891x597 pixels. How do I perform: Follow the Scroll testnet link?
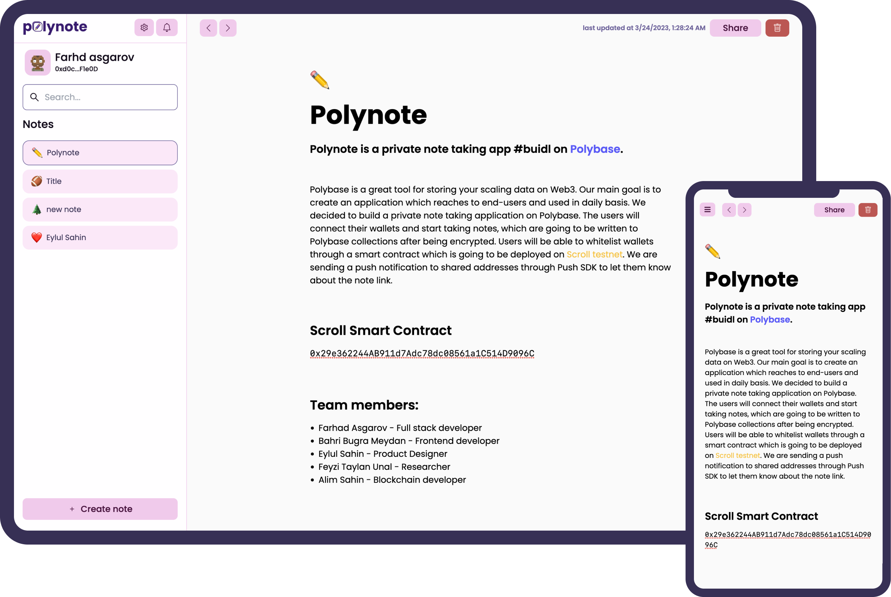(x=594, y=254)
